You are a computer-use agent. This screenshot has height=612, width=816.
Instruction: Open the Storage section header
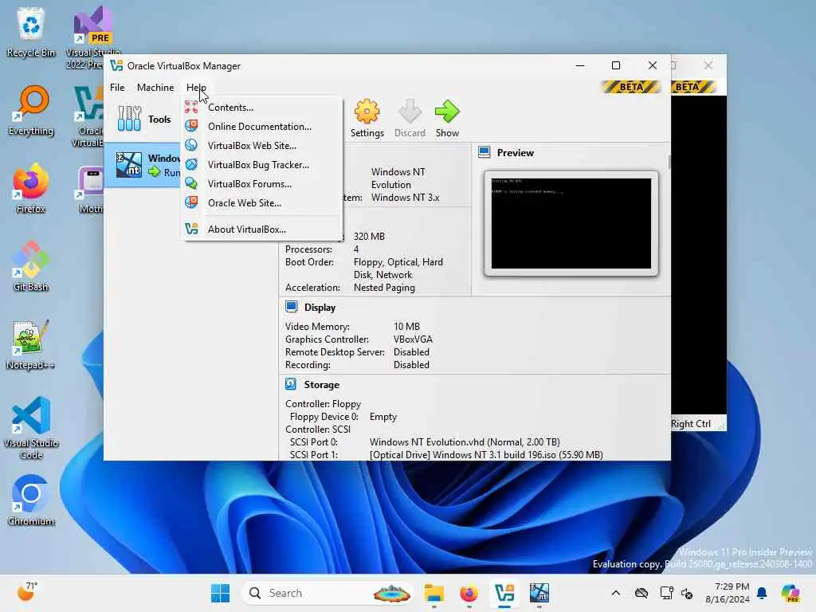(322, 385)
